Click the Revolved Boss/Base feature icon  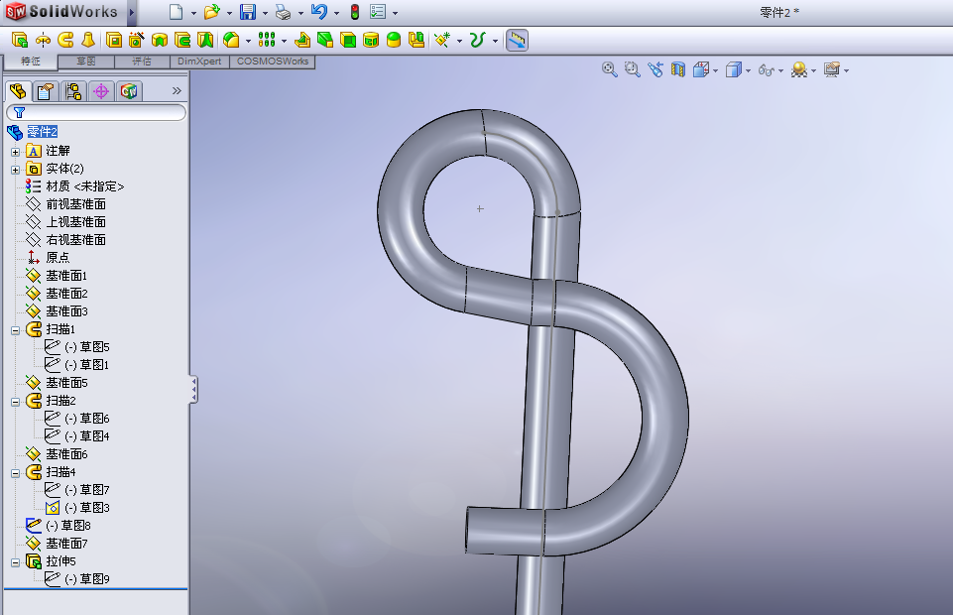pos(43,40)
